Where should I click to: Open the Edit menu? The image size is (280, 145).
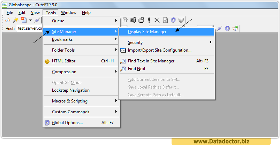point(22,13)
